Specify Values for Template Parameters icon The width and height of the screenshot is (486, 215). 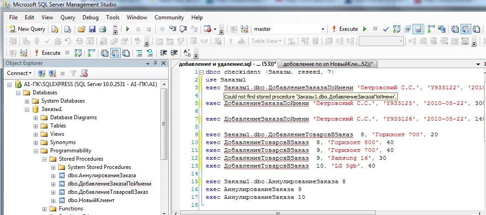click(187, 53)
